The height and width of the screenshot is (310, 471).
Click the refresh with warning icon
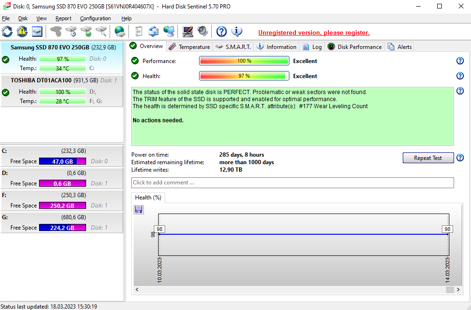(x=22, y=31)
